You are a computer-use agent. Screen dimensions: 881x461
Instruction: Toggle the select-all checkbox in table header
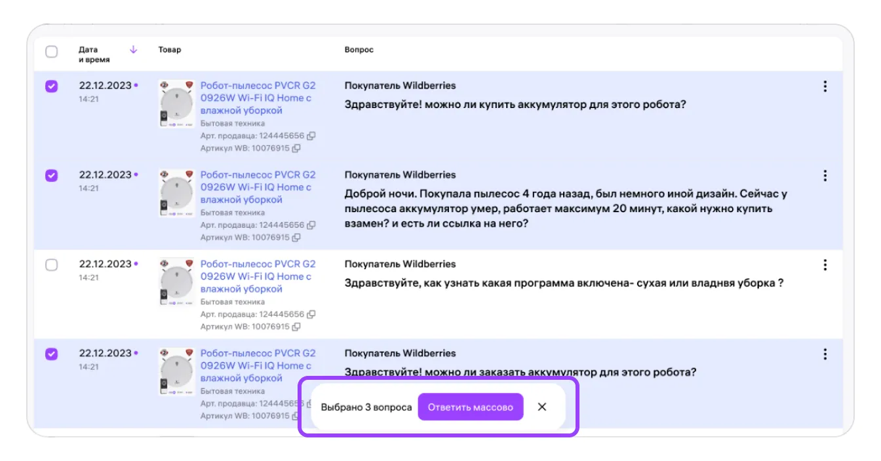point(51,52)
